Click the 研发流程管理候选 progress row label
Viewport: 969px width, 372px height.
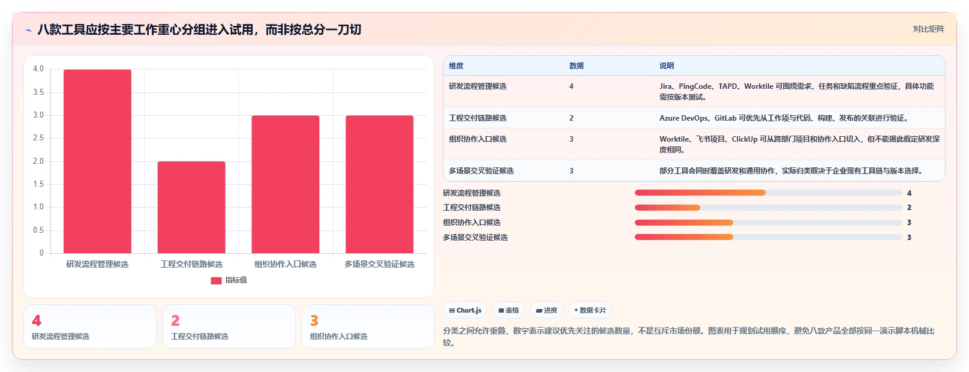point(472,193)
